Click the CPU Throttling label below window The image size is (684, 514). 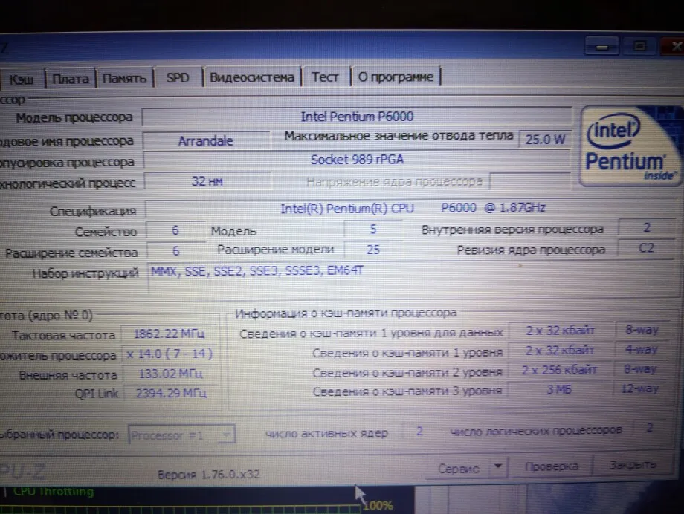coord(54,492)
